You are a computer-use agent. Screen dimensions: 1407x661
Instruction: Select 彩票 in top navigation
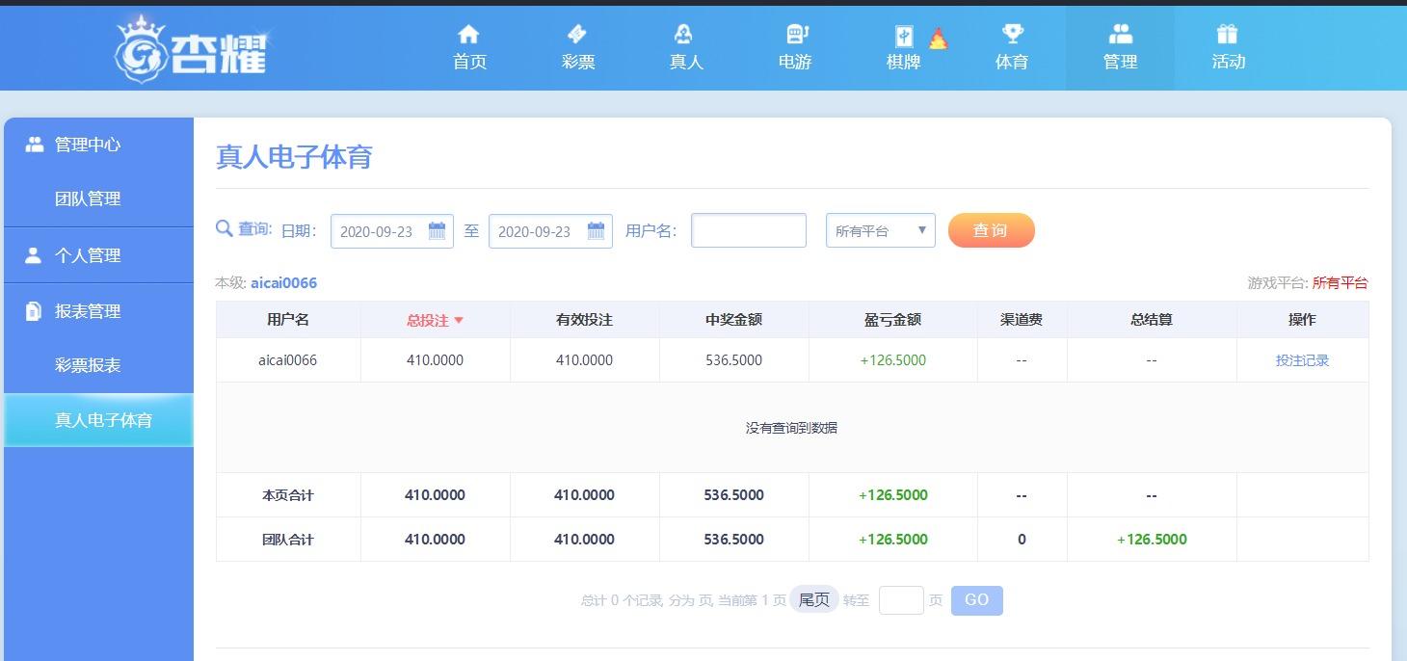(x=578, y=62)
